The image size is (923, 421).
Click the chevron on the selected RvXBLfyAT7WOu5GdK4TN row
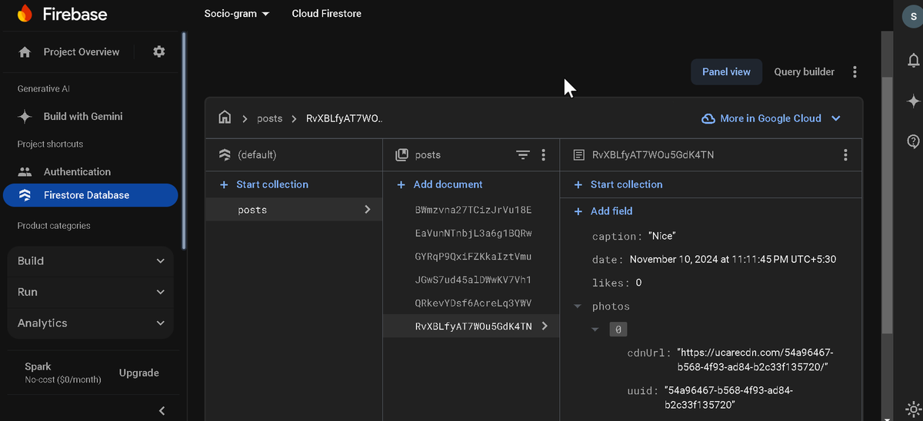click(x=545, y=326)
